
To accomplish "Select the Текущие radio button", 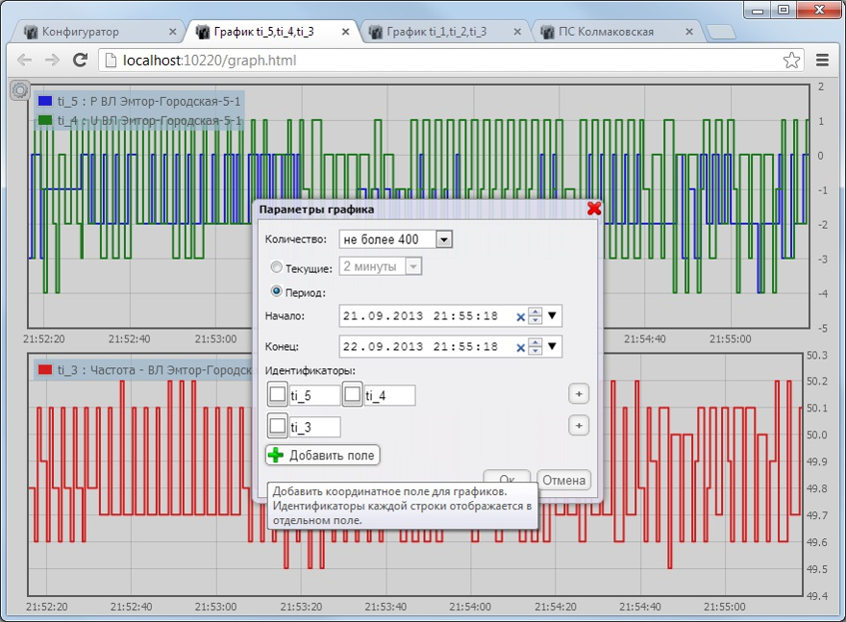I will 277,268.
